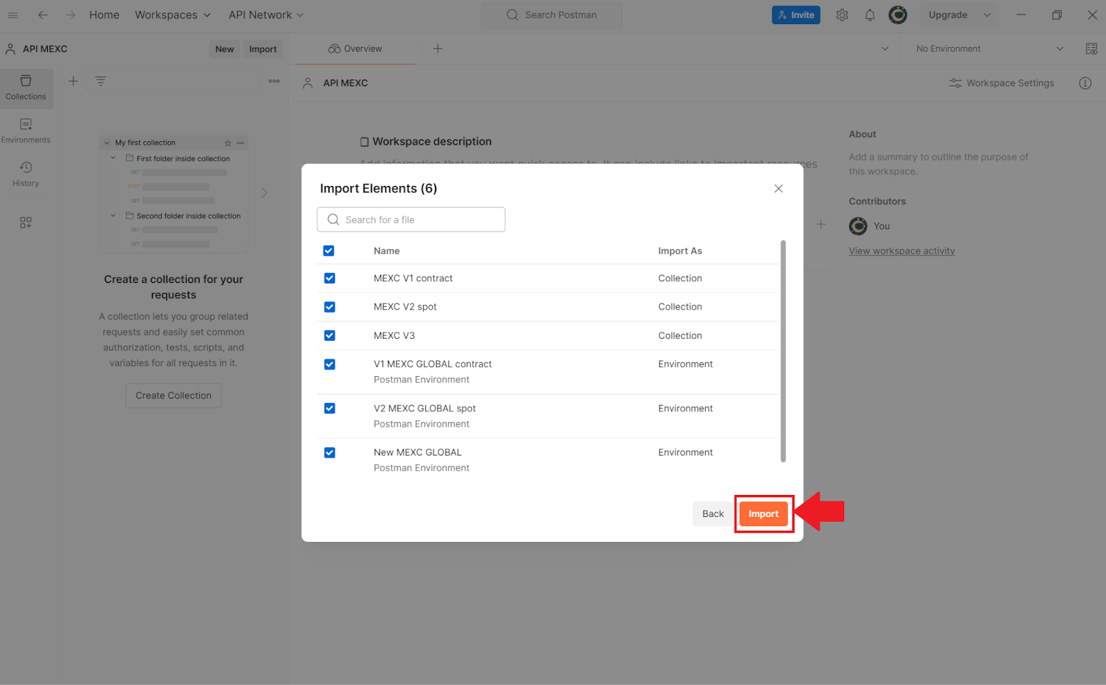Uncheck the V2 MEXC GLOBAL spot checkbox
1106x685 pixels.
pyautogui.click(x=330, y=409)
